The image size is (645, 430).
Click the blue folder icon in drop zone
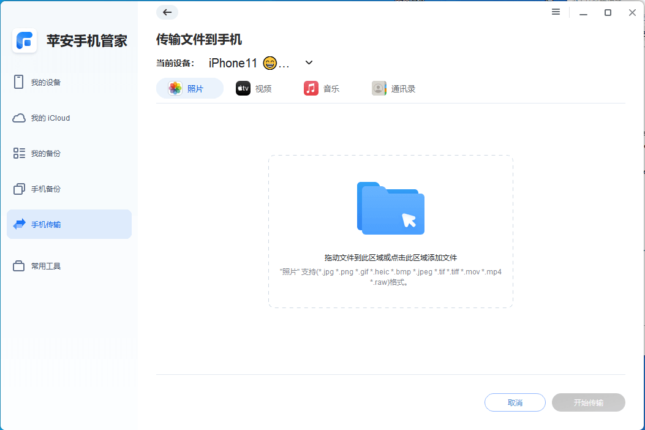click(390, 208)
